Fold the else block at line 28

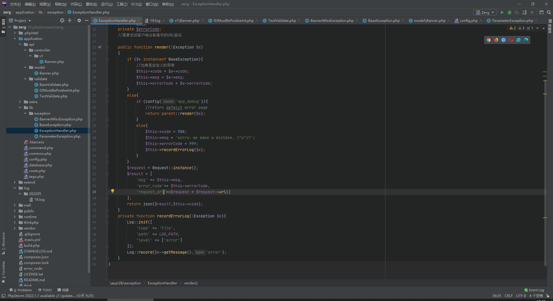coord(107,126)
